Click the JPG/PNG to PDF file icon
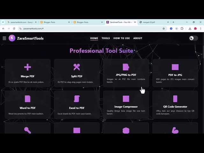Screen dimensions: 204x153 (x=126, y=67)
